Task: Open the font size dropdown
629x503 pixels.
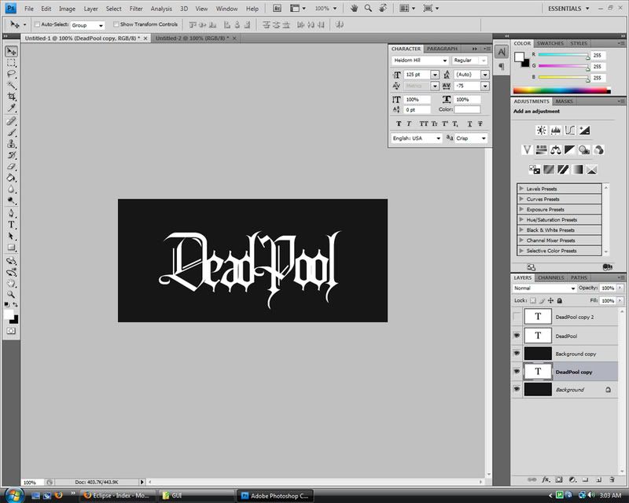Action: (x=435, y=75)
